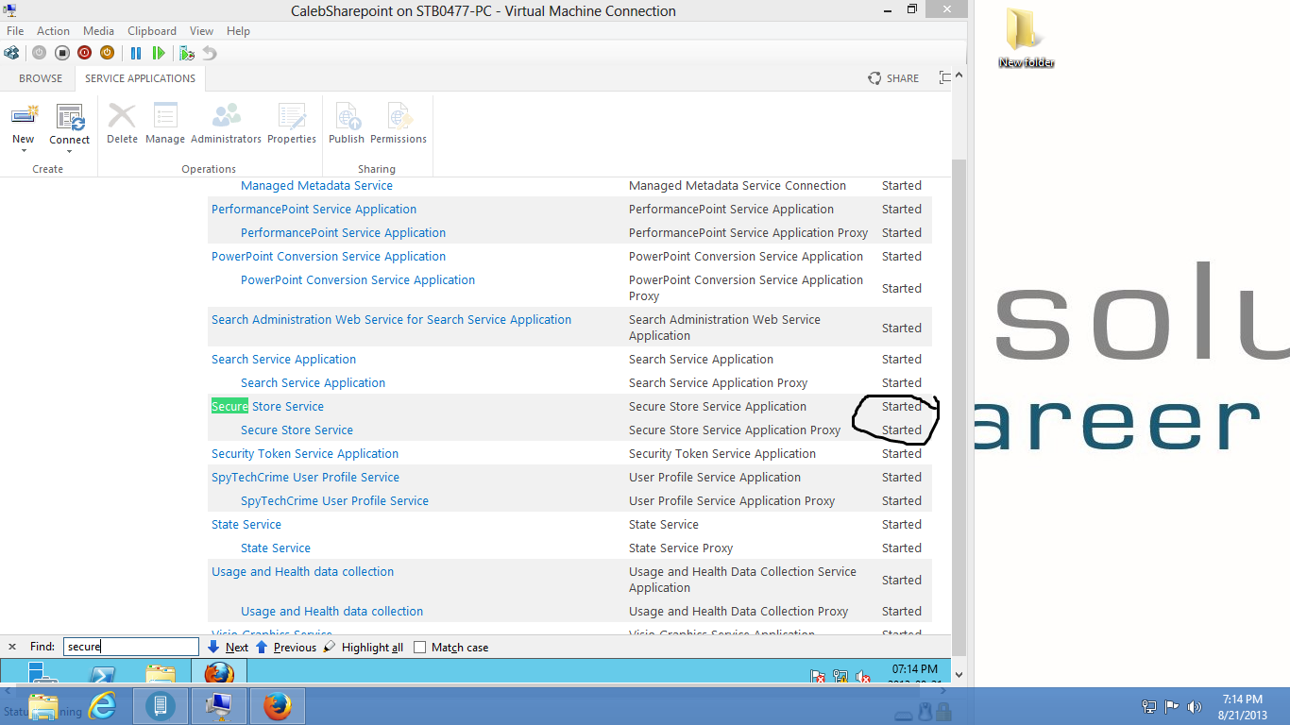Click the green Reset VM icon
1290x725 pixels.
click(159, 53)
